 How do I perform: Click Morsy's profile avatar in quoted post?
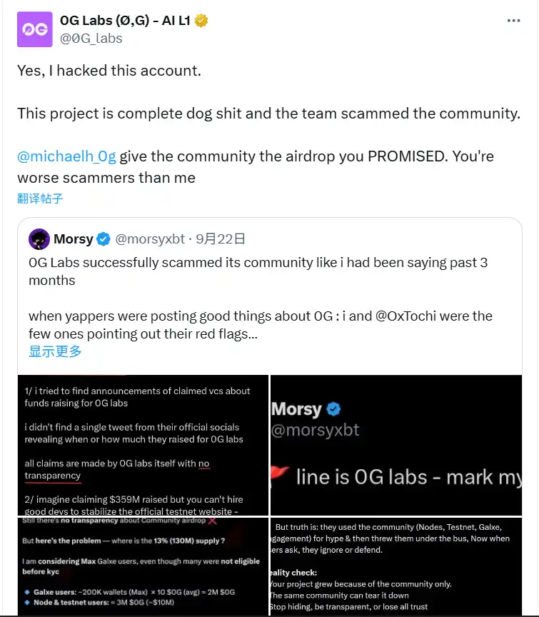[x=39, y=239]
